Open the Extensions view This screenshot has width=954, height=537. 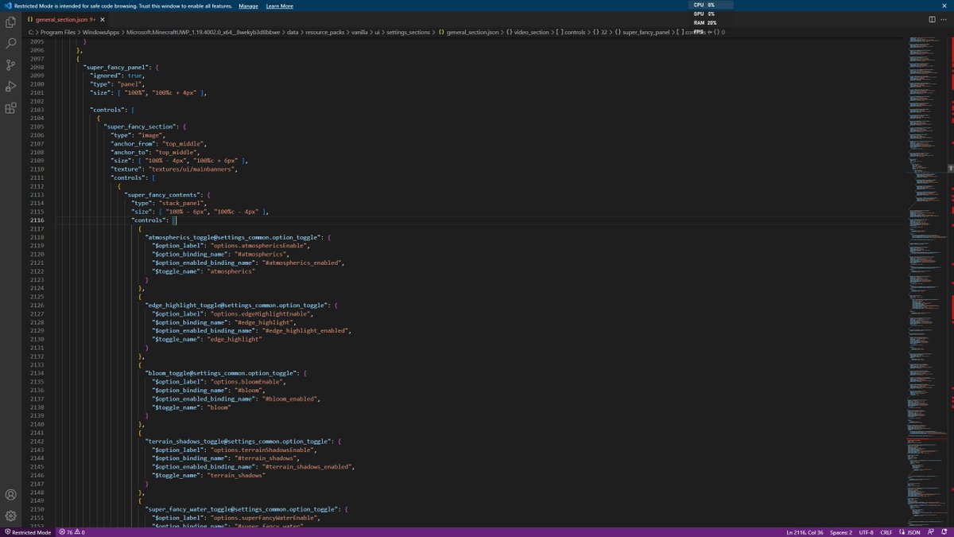click(11, 108)
